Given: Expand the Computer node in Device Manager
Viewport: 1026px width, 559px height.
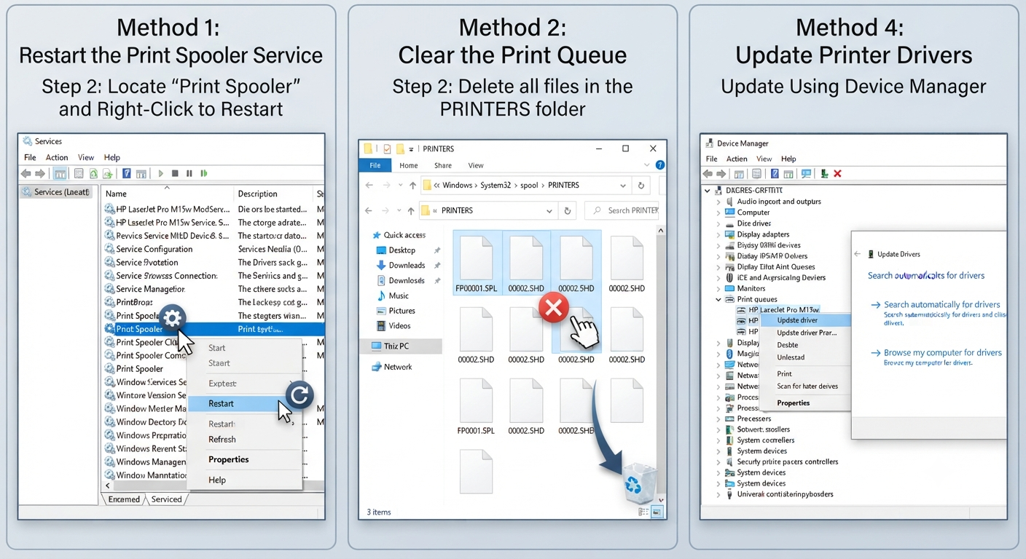Looking at the screenshot, I should [718, 213].
